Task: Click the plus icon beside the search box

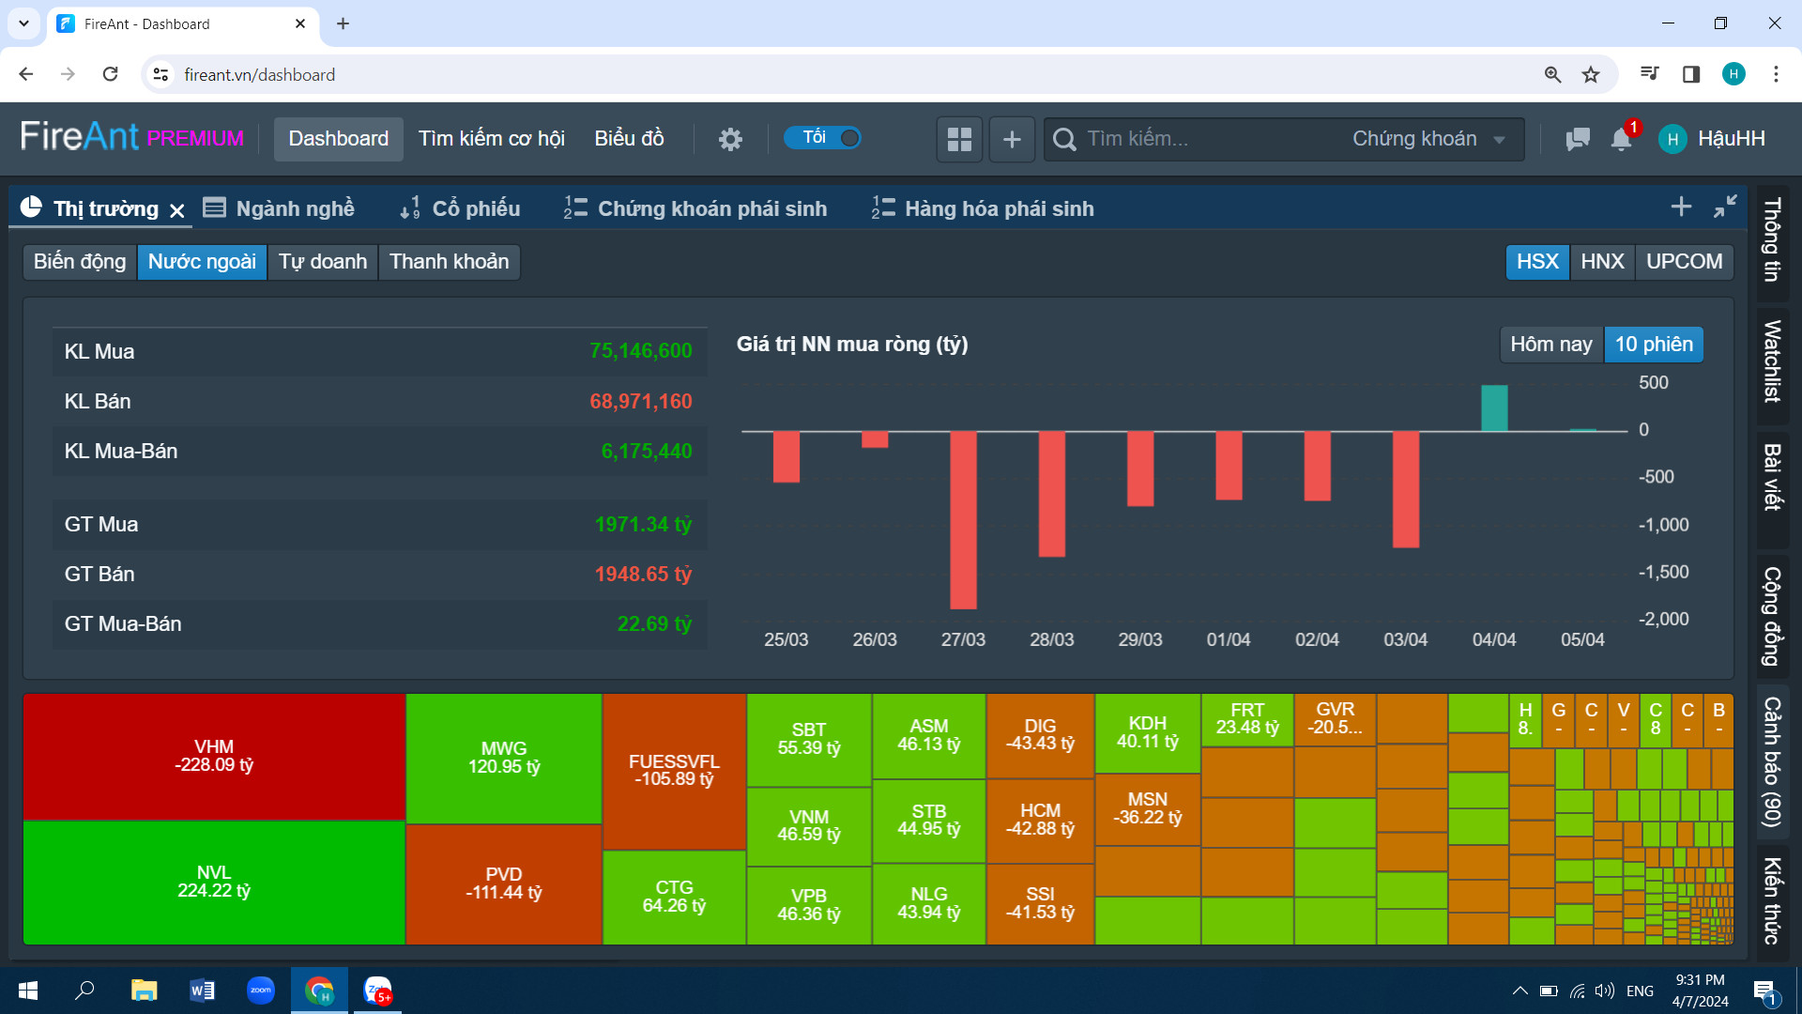Action: (x=1012, y=139)
